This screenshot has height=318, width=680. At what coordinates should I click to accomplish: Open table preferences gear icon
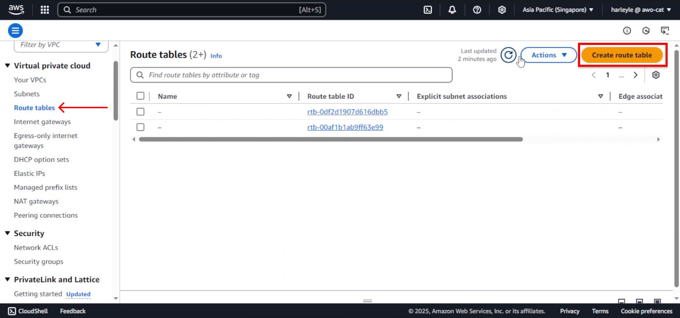[x=656, y=75]
